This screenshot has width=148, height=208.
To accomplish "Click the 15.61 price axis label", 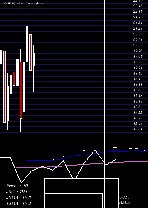I will [x=138, y=129].
